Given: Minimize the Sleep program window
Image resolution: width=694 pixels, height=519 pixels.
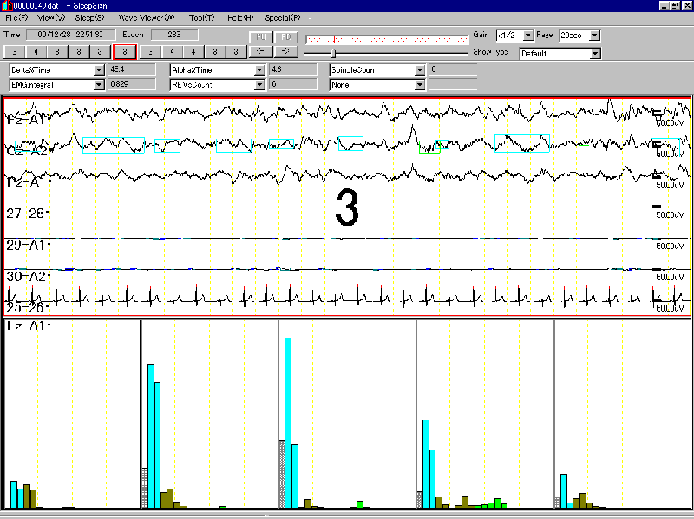Looking at the screenshot, I should coord(665,6).
